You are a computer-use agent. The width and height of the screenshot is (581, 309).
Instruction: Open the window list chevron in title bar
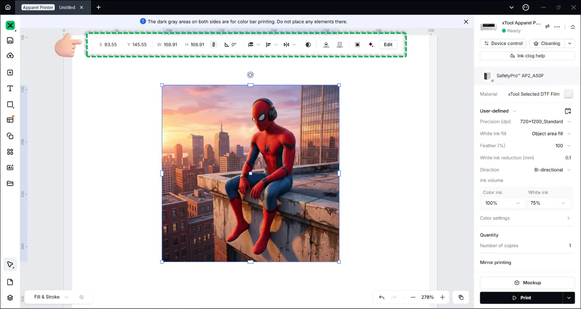512,7
